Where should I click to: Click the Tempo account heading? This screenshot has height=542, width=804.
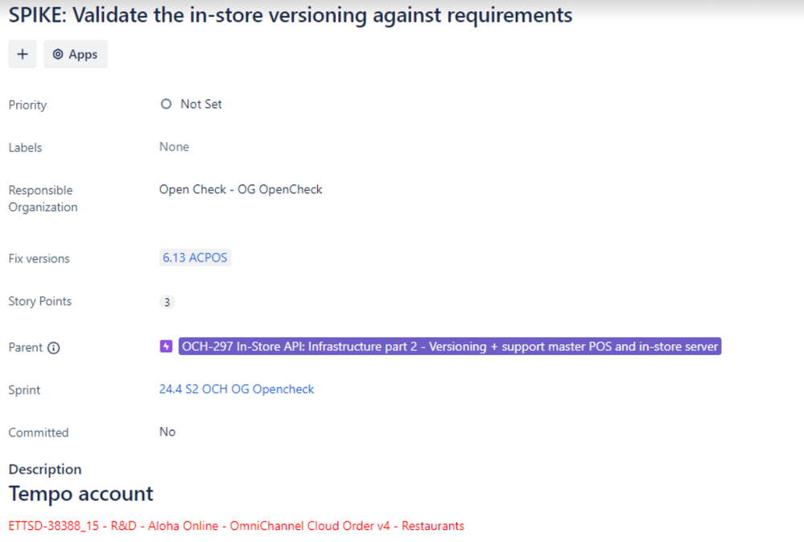tap(81, 494)
